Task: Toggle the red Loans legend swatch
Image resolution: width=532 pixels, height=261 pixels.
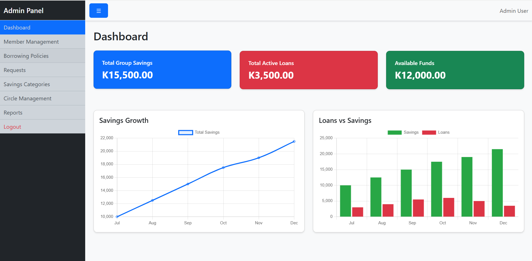Action: click(429, 133)
